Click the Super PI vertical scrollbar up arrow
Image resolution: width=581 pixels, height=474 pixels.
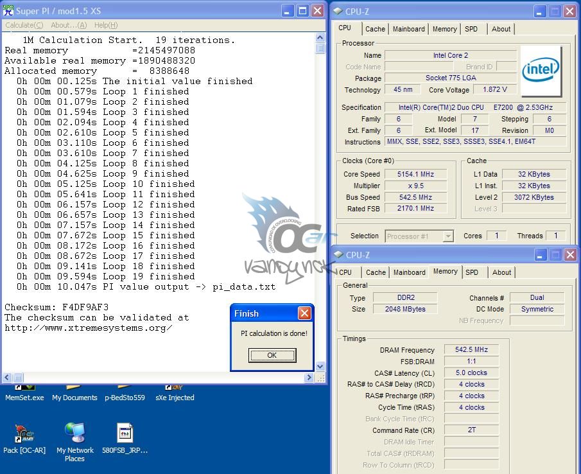(x=320, y=37)
